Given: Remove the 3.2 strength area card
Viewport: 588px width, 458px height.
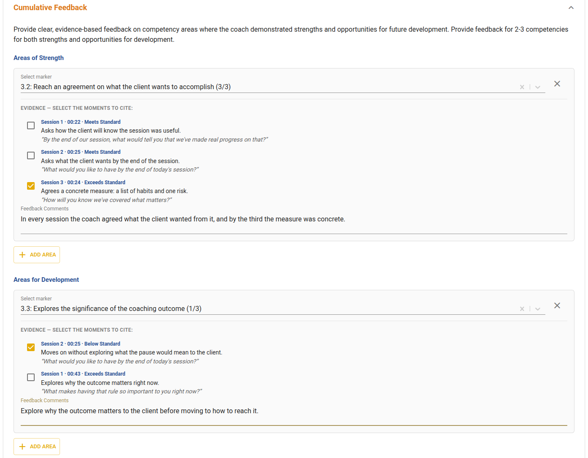Looking at the screenshot, I should (557, 84).
